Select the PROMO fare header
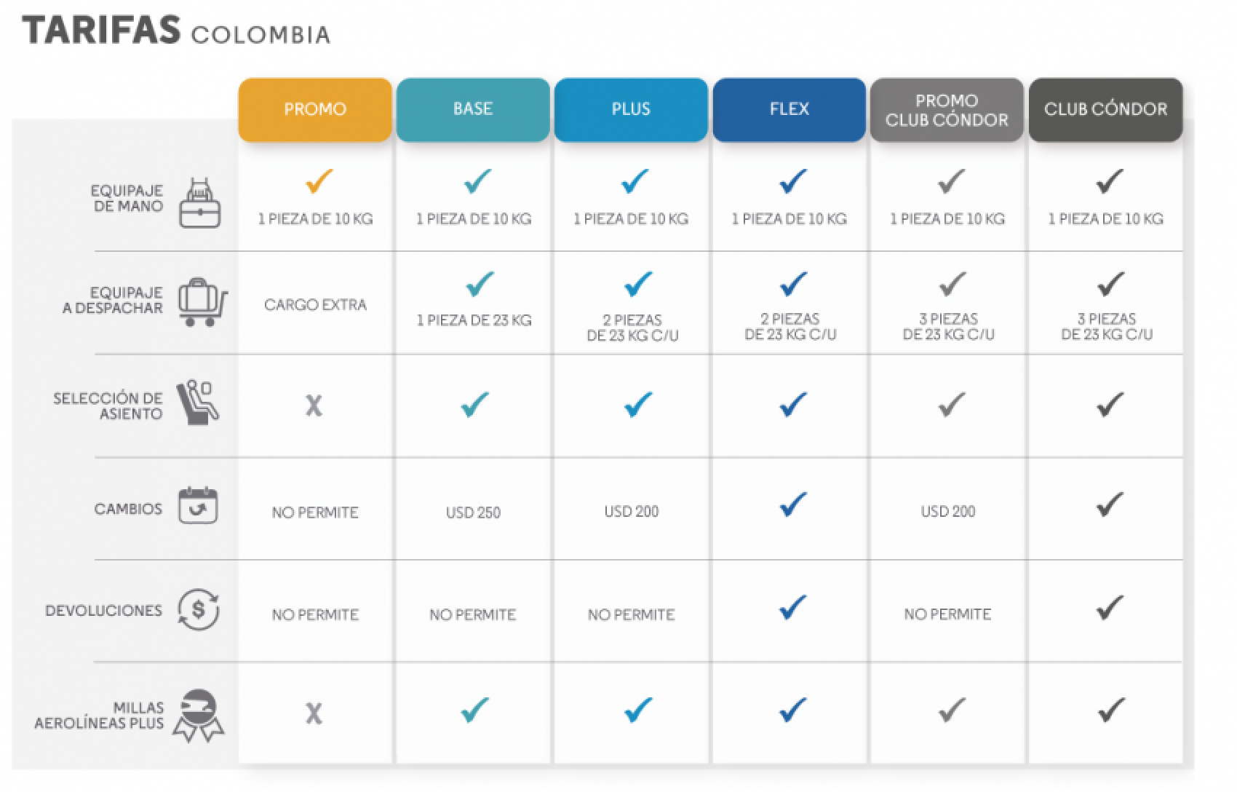Screen dimensions: 1237x792 point(315,109)
